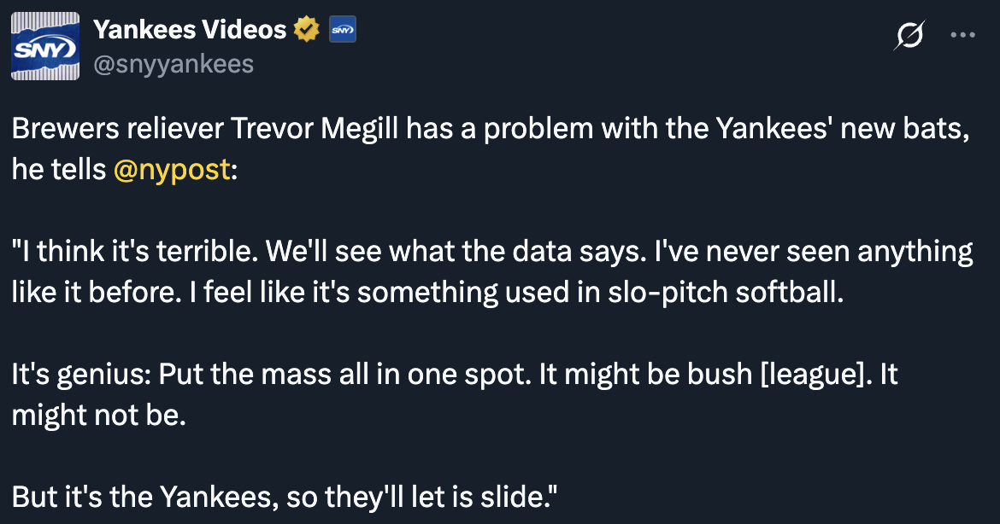Viewport: 1000px width, 524px height.
Task: Click the words "slo-pitch softball"
Action: tap(725, 292)
